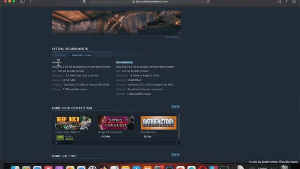Click the Satisfactory price
The width and height of the screenshot is (300, 169).
pyautogui.click(x=147, y=137)
